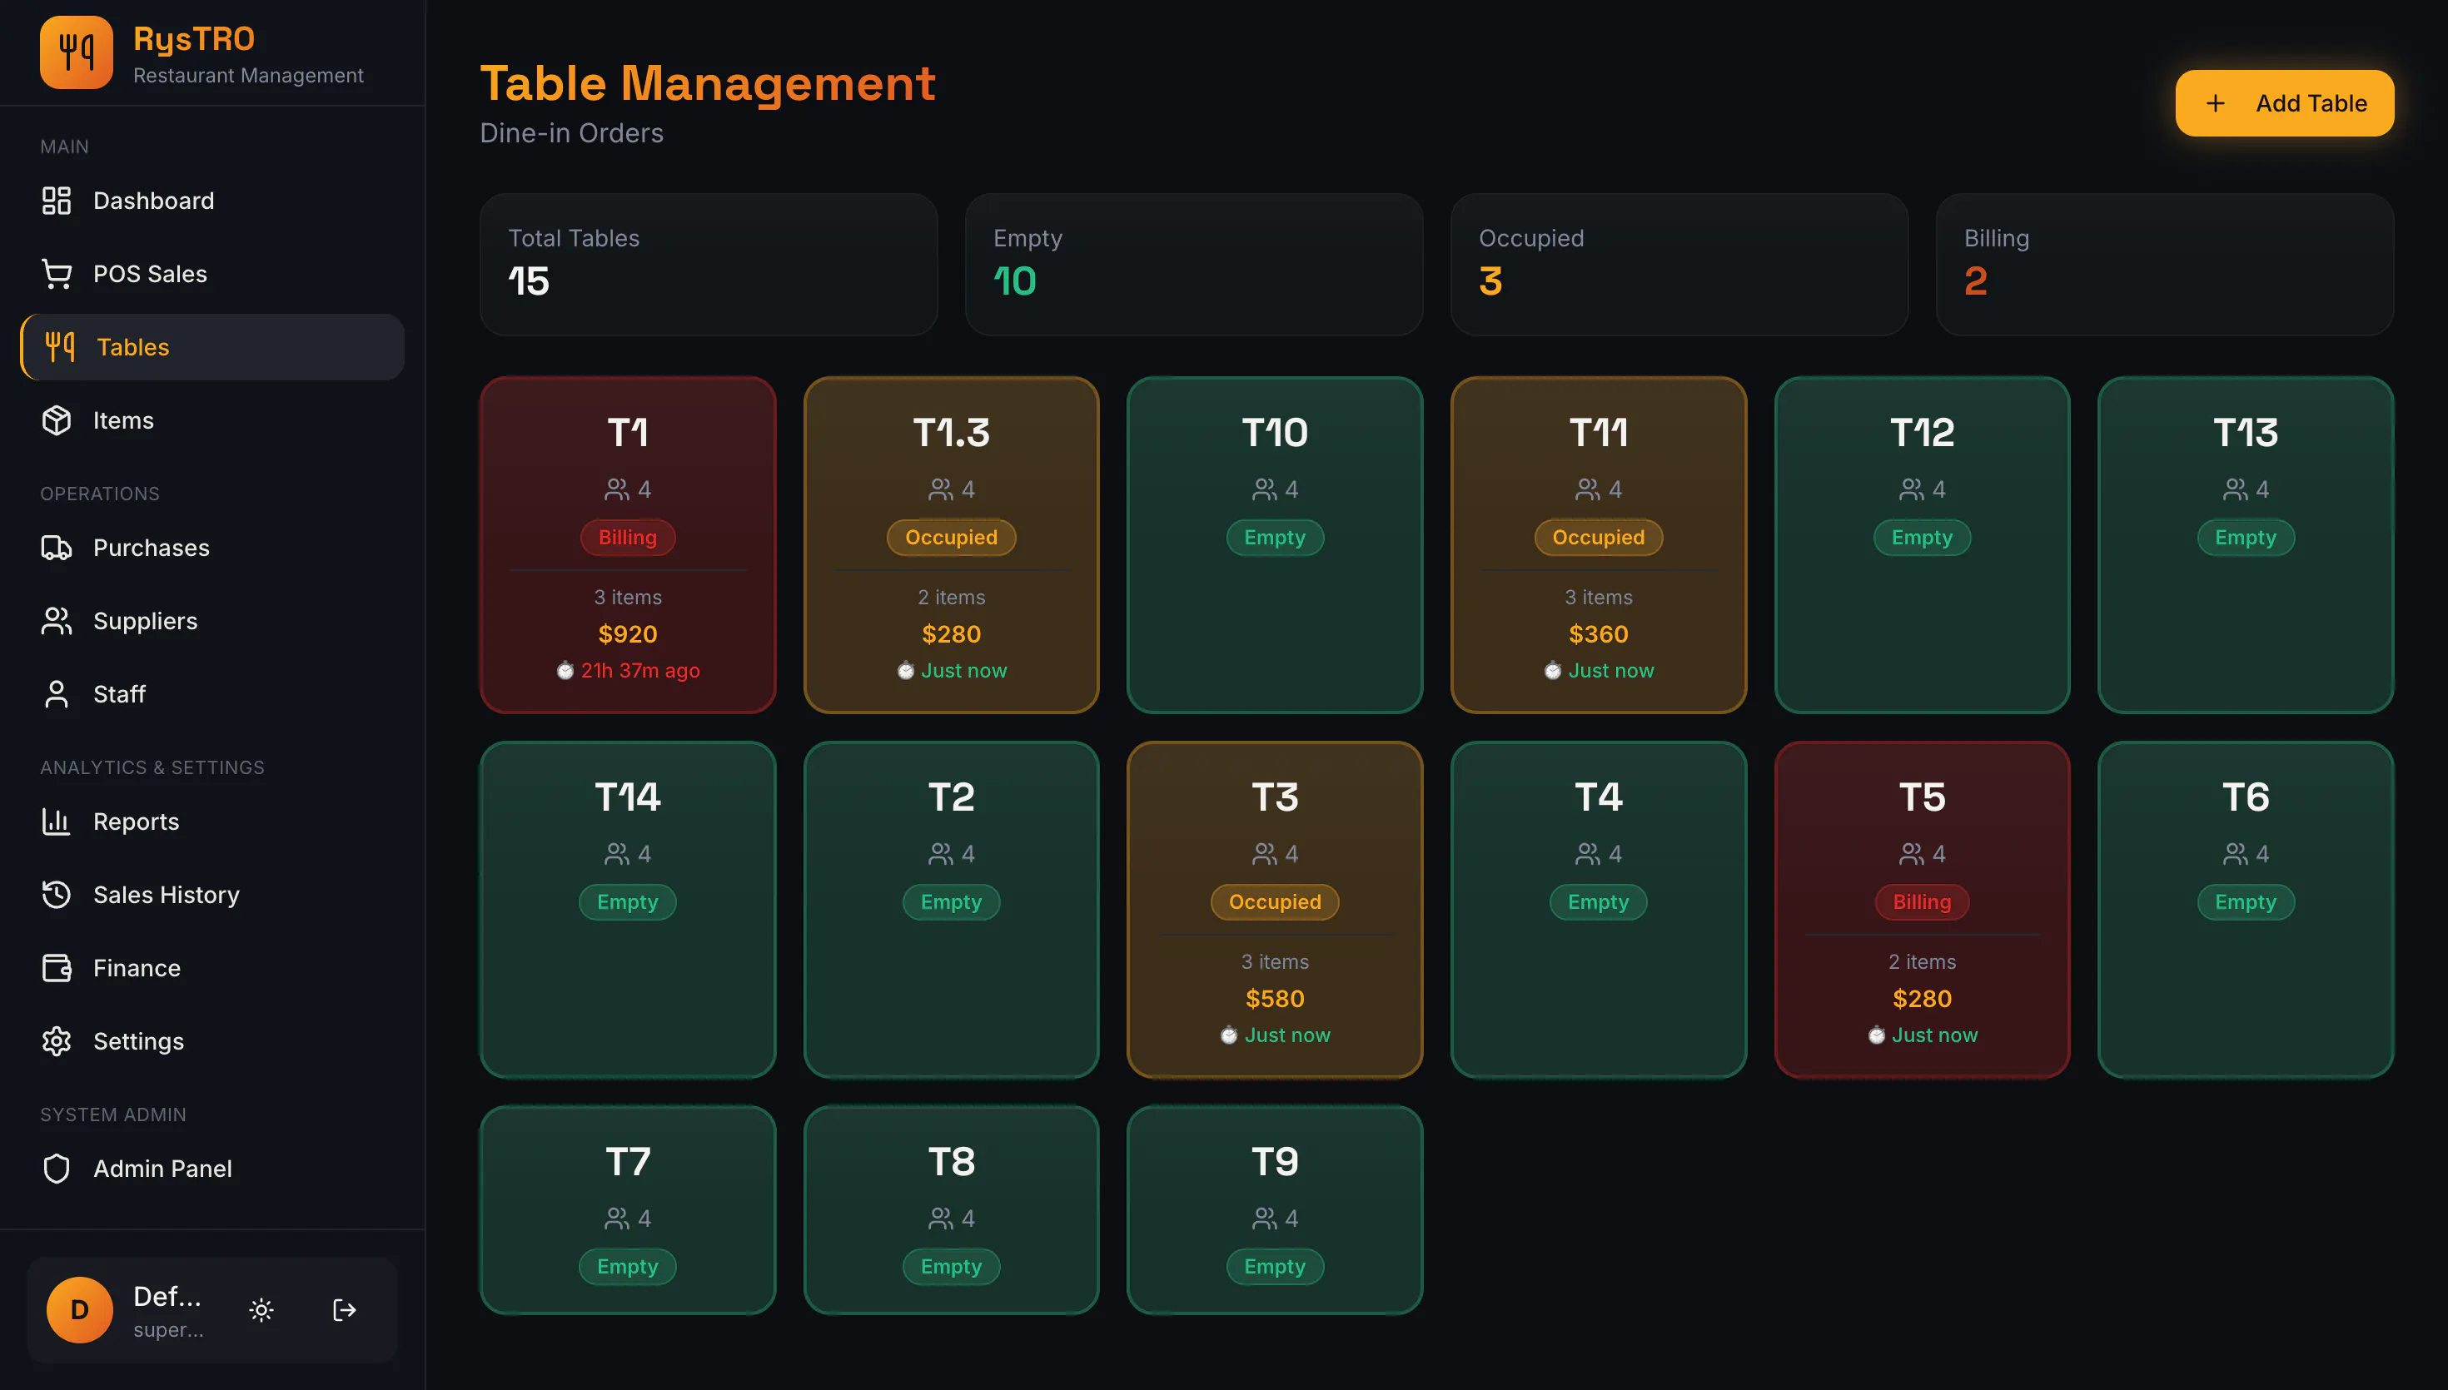Click the Occupied badge on table T11
The width and height of the screenshot is (2448, 1390).
tap(1598, 538)
